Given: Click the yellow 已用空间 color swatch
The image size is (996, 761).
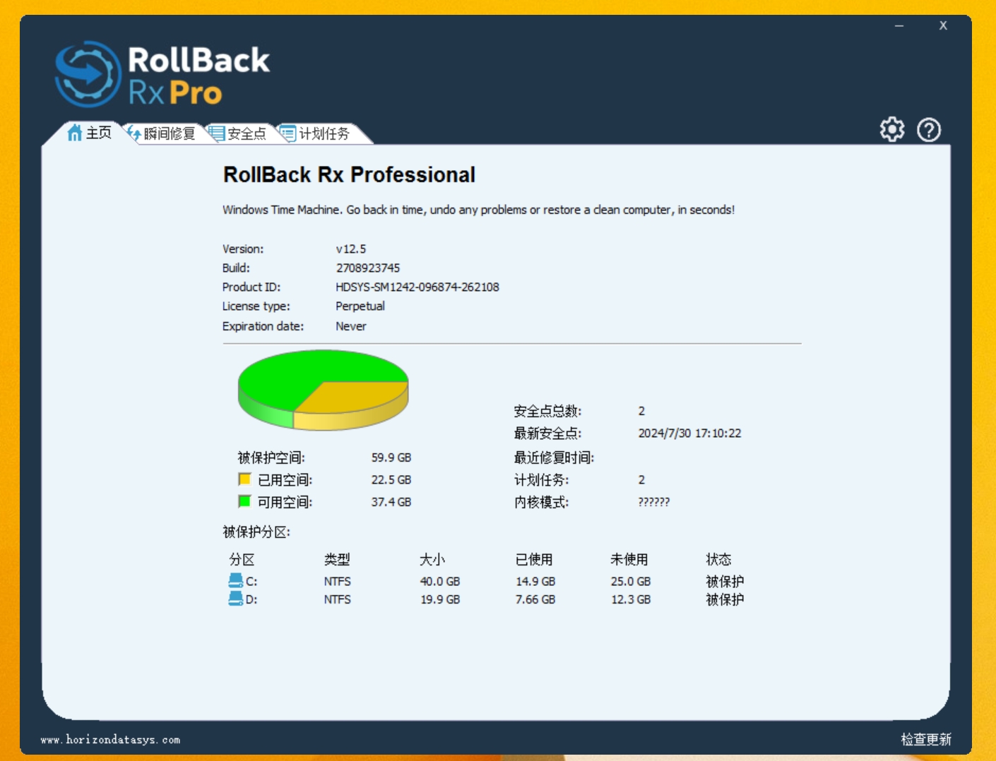Looking at the screenshot, I should (244, 479).
